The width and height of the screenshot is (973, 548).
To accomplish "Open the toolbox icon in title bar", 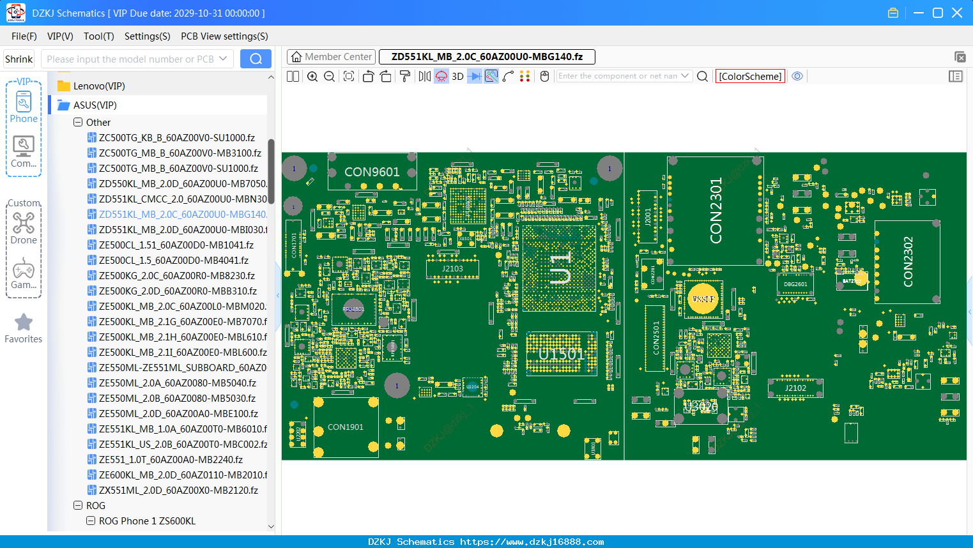I will [x=893, y=13].
